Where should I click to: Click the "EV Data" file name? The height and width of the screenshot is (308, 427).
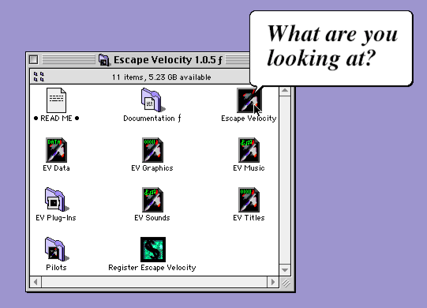point(56,168)
